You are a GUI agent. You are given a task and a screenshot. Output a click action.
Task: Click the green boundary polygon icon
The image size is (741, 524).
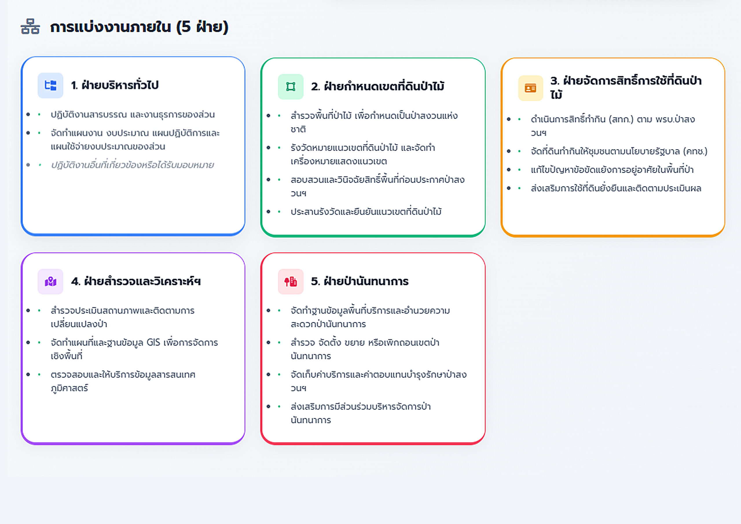290,87
